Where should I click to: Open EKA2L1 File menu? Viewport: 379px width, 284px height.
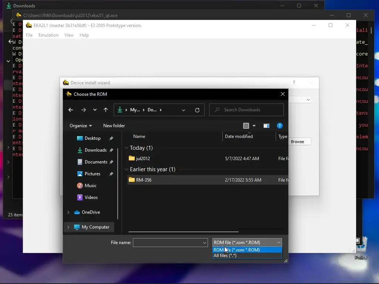tap(29, 35)
